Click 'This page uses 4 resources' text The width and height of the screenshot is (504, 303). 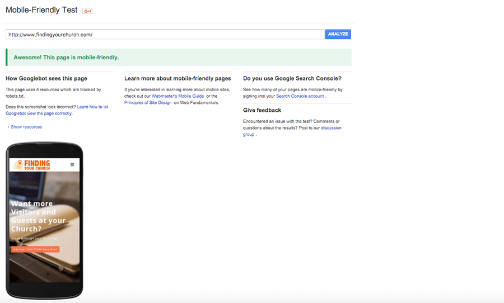tap(53, 93)
